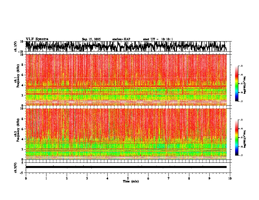Click time axis tick label 10
259x200 pixels.
[x=230, y=178]
